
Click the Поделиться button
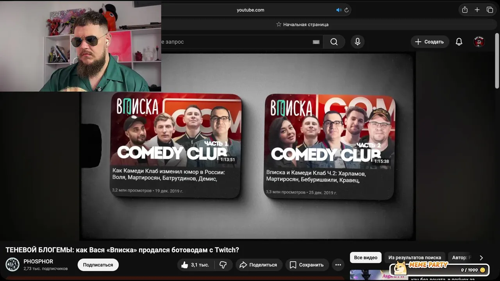258,265
